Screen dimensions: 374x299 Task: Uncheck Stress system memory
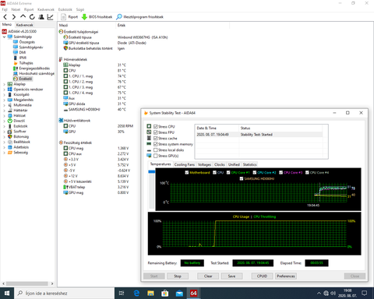pyautogui.click(x=156, y=144)
